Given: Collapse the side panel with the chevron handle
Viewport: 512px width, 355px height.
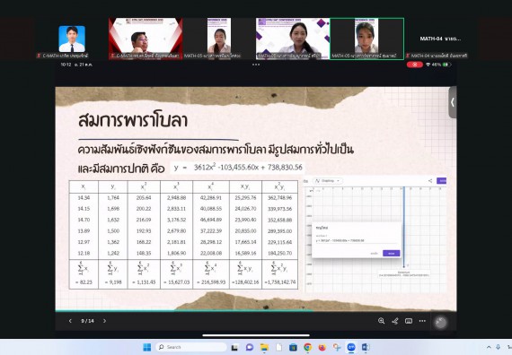Looking at the screenshot, I should (452, 102).
